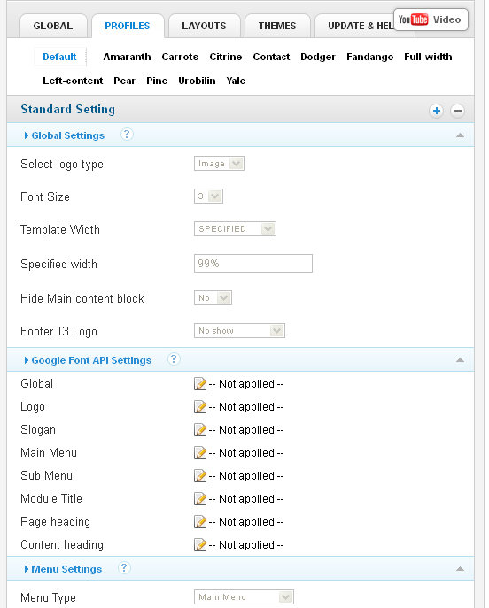Screen dimensions: 489x608
Task: Edit the Content heading font icon
Action: click(x=200, y=545)
